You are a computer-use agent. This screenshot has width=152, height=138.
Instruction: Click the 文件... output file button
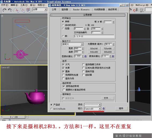107,98
